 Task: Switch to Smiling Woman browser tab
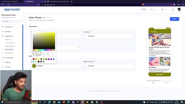pyautogui.click(x=58, y=1)
